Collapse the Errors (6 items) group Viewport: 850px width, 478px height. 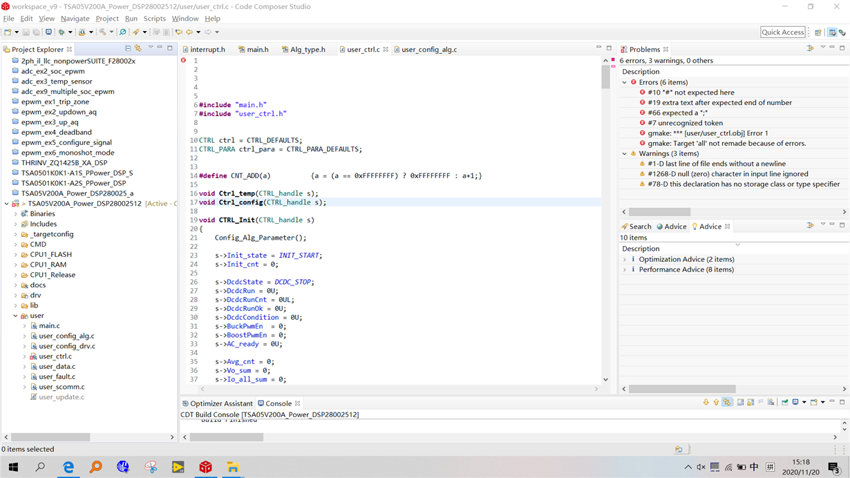(625, 82)
